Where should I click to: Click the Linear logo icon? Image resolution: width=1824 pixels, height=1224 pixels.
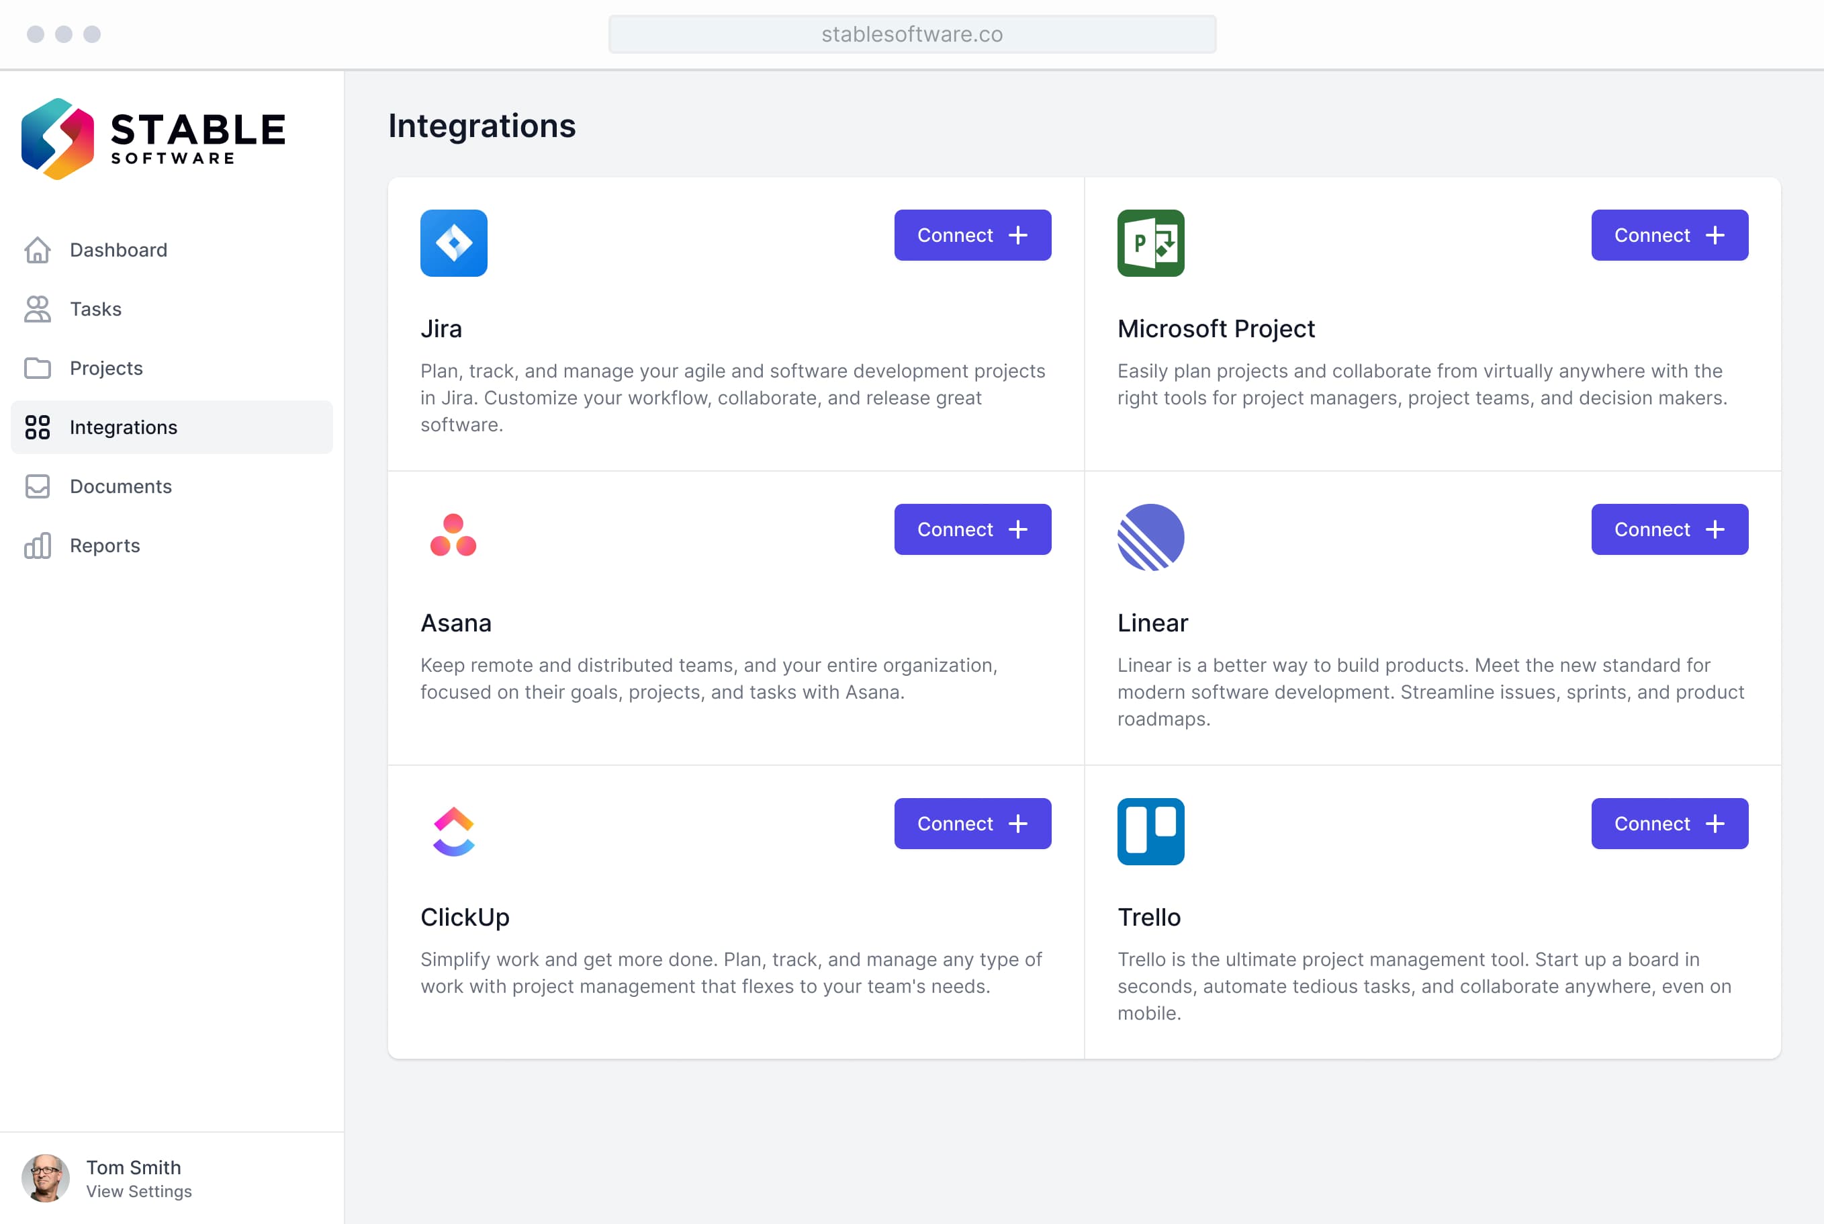(x=1150, y=537)
